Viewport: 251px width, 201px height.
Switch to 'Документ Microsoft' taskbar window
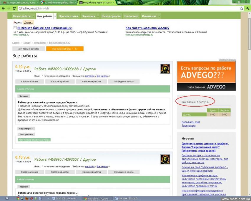point(128,198)
